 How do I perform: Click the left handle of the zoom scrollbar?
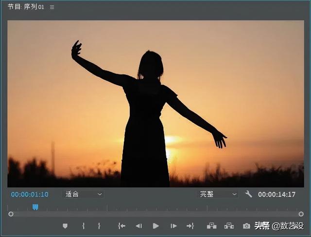(11, 214)
